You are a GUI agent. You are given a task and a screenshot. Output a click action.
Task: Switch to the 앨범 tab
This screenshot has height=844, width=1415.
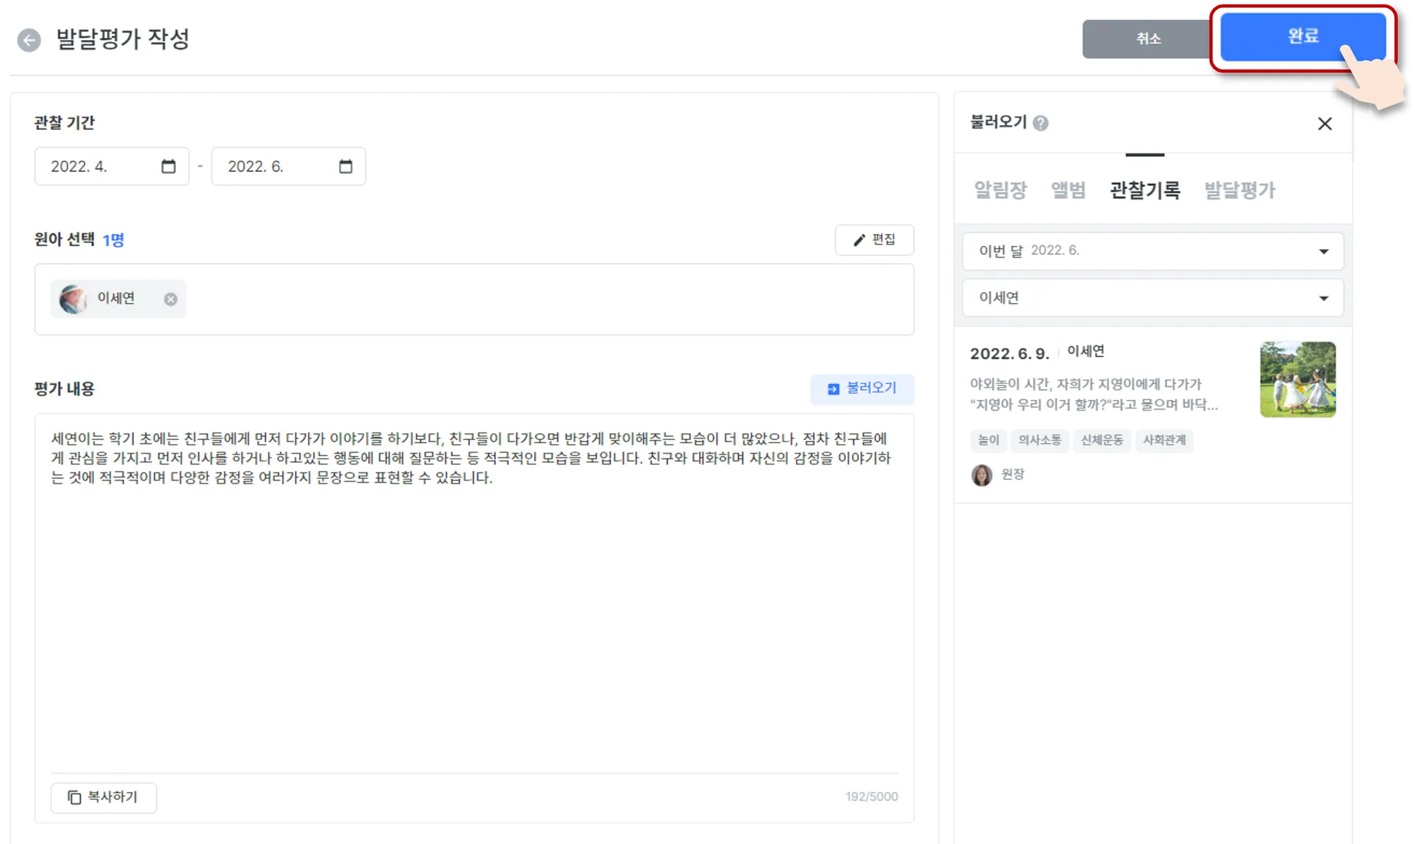coord(1068,190)
